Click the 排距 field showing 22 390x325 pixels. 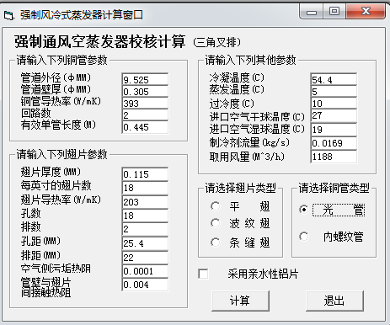[145, 257]
